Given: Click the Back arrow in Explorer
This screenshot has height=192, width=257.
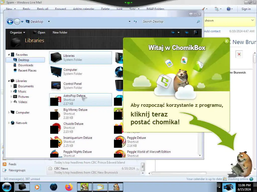Looking at the screenshot, I should pos(10,21).
